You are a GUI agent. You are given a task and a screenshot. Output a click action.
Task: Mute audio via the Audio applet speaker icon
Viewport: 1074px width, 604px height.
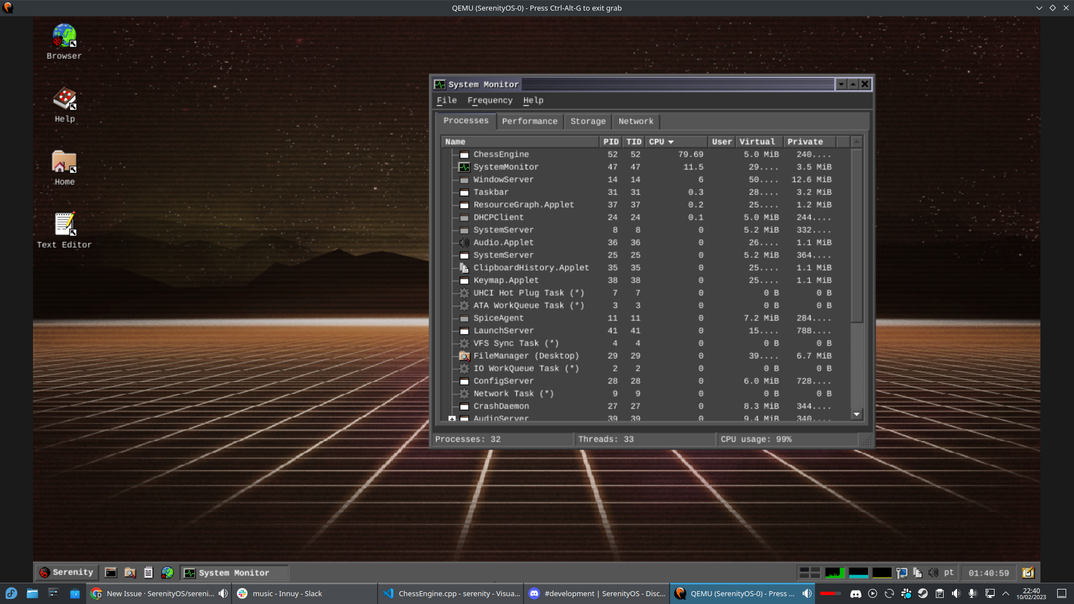click(x=933, y=573)
